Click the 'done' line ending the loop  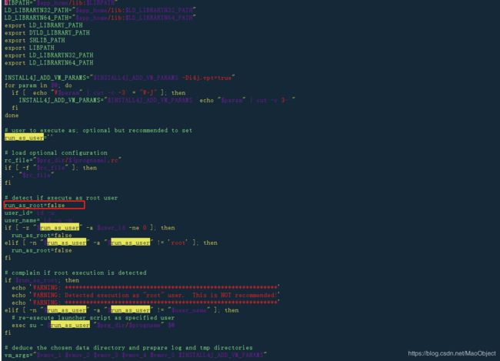tap(12, 115)
